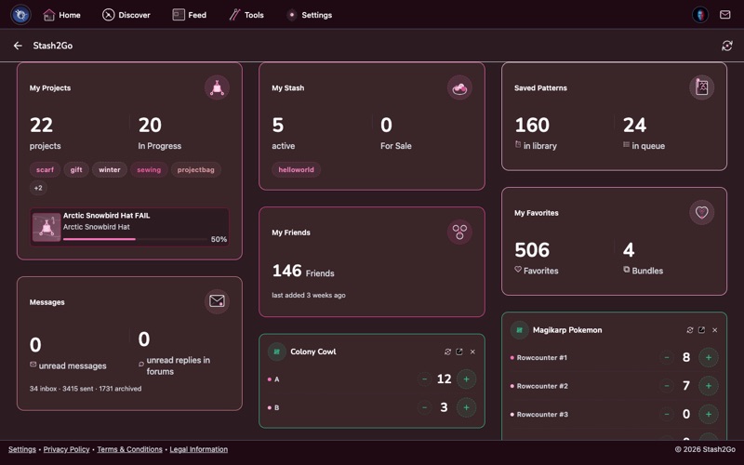Close the Colony Cowl widget
Screen dimensions: 744x465
pyautogui.click(x=472, y=352)
